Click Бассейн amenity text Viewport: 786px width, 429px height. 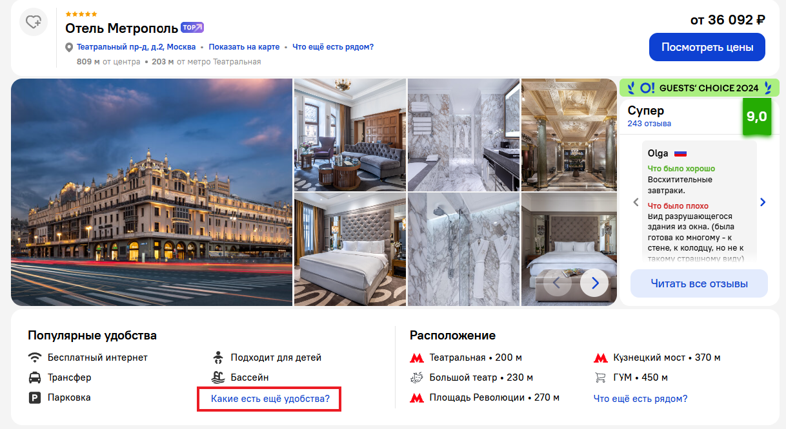coord(250,377)
